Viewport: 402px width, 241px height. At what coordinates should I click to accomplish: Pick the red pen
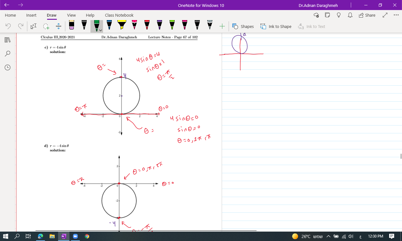point(147,26)
